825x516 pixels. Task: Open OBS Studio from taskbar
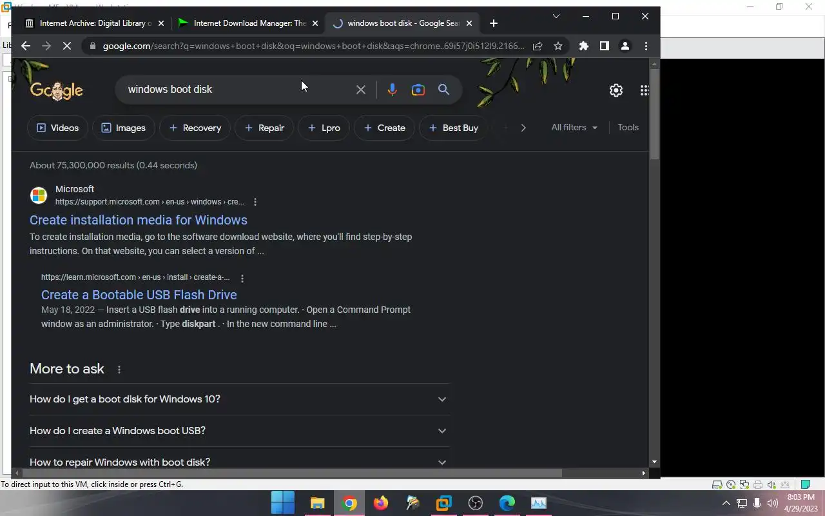click(x=476, y=503)
